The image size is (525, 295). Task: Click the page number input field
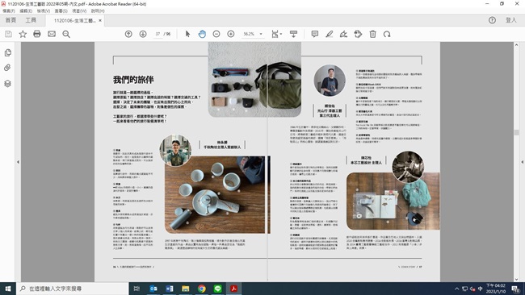[x=157, y=34]
